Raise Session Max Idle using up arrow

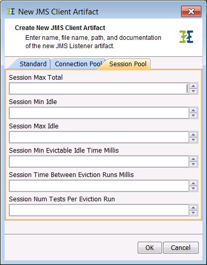point(193,135)
